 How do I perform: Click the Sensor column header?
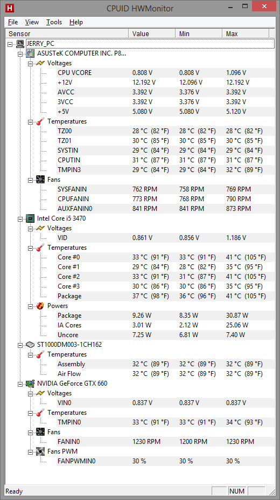click(67, 33)
